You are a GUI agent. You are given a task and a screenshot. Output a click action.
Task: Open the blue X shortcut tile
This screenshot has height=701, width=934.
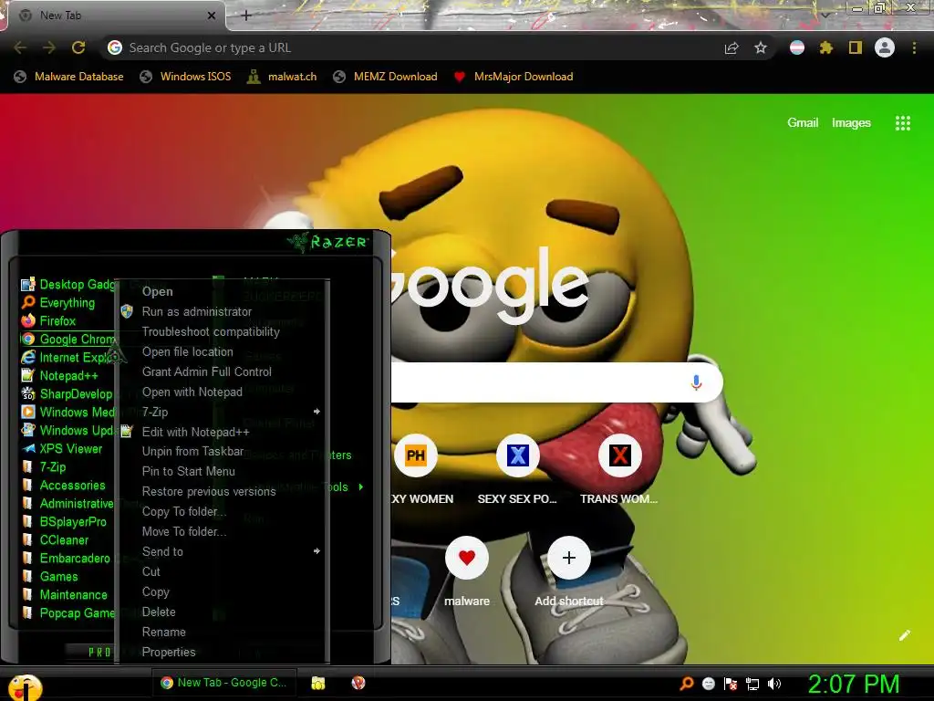click(x=518, y=456)
